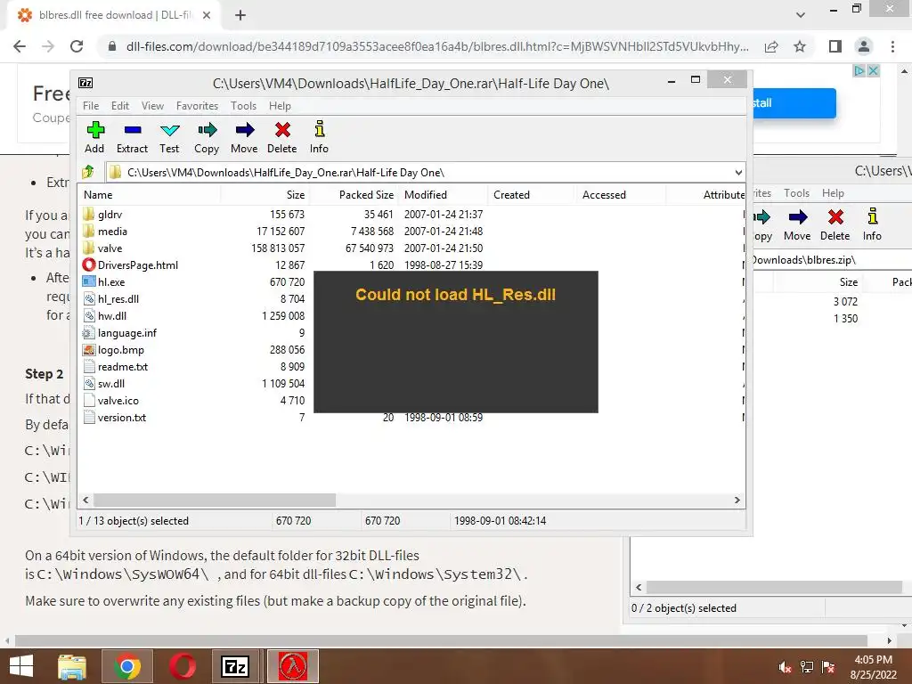Screen dimensions: 912x684
Task: Select logo.bmp file
Action: pyautogui.click(x=120, y=350)
